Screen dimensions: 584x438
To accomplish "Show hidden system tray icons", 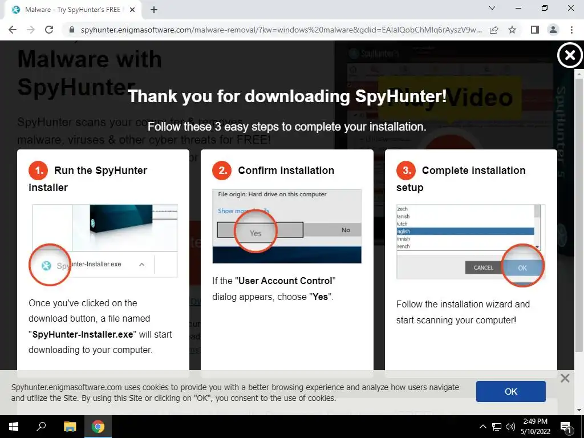I will 482,427.
